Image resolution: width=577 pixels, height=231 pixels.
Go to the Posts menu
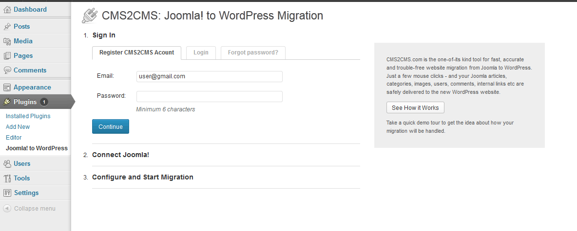coord(22,26)
